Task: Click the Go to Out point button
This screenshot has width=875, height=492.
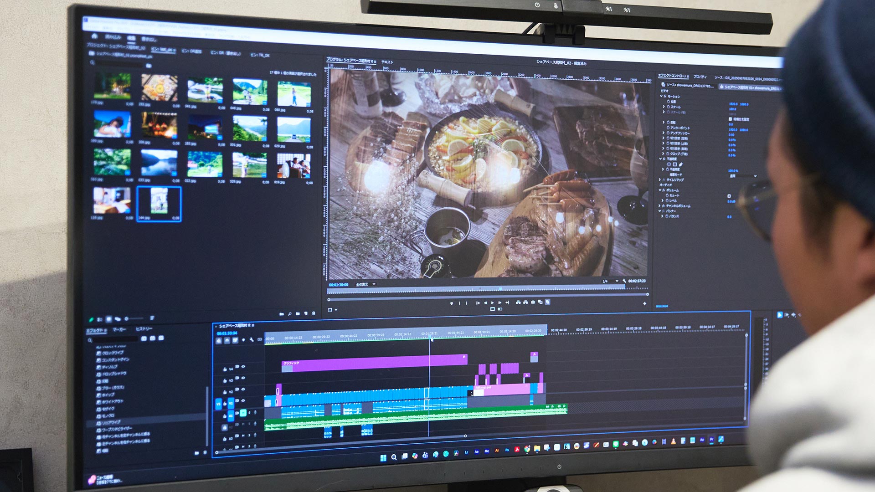Action: pyautogui.click(x=507, y=302)
